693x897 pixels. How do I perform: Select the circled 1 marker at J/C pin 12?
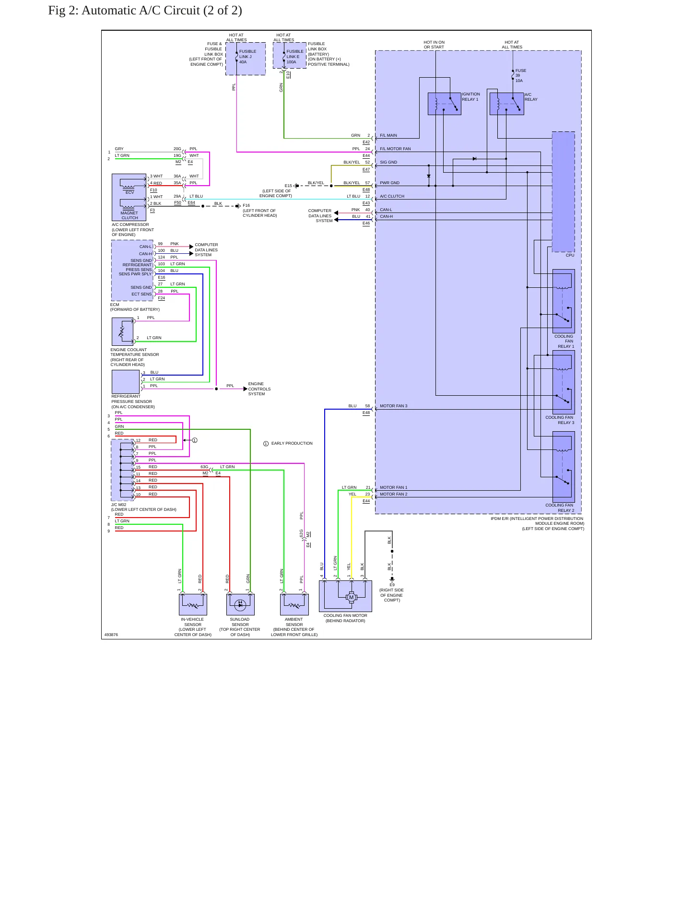pyautogui.click(x=195, y=440)
